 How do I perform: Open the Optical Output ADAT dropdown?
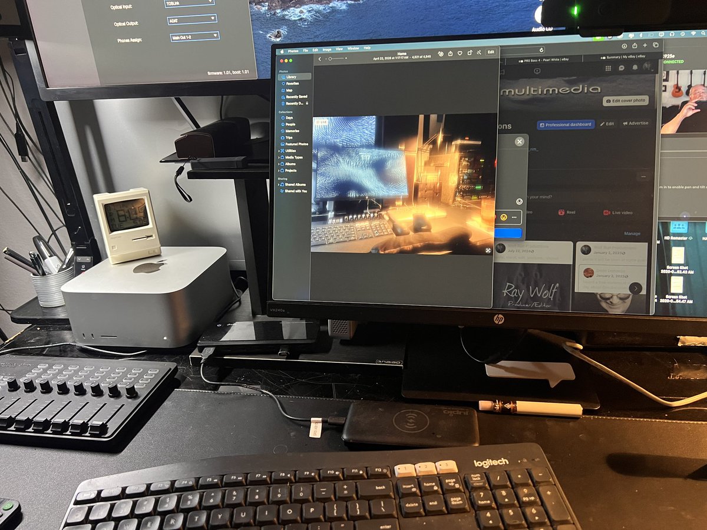[192, 19]
